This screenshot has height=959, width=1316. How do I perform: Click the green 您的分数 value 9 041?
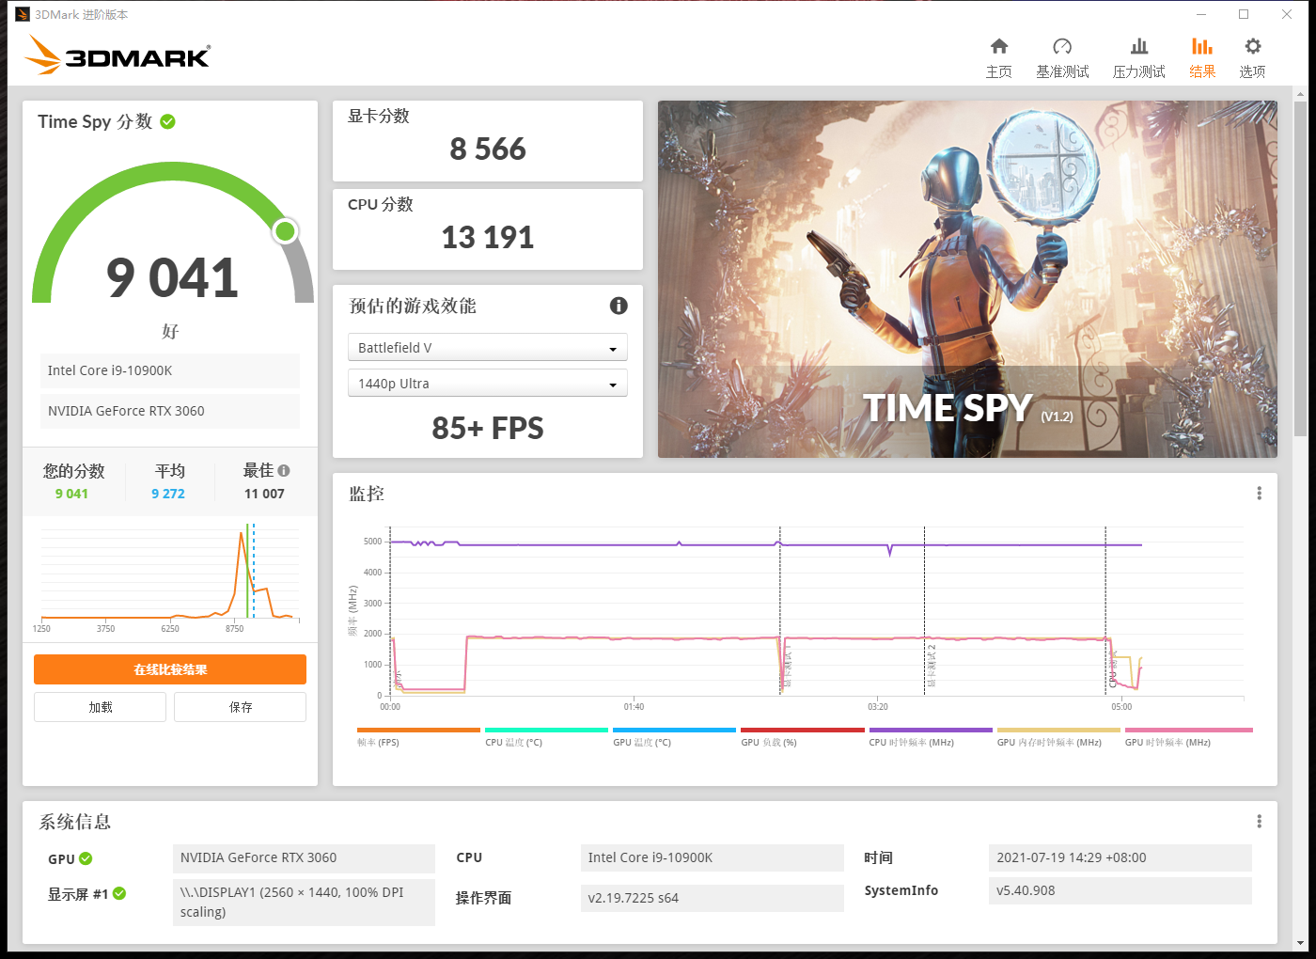pos(71,494)
